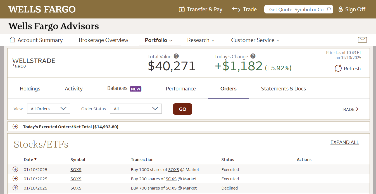Click the Sign Off lock icon

tap(341, 10)
